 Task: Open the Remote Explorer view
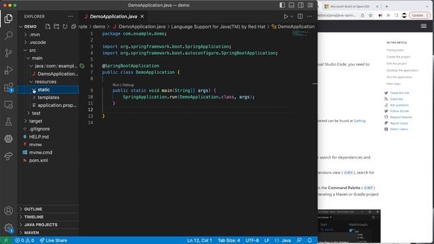pos(9,105)
